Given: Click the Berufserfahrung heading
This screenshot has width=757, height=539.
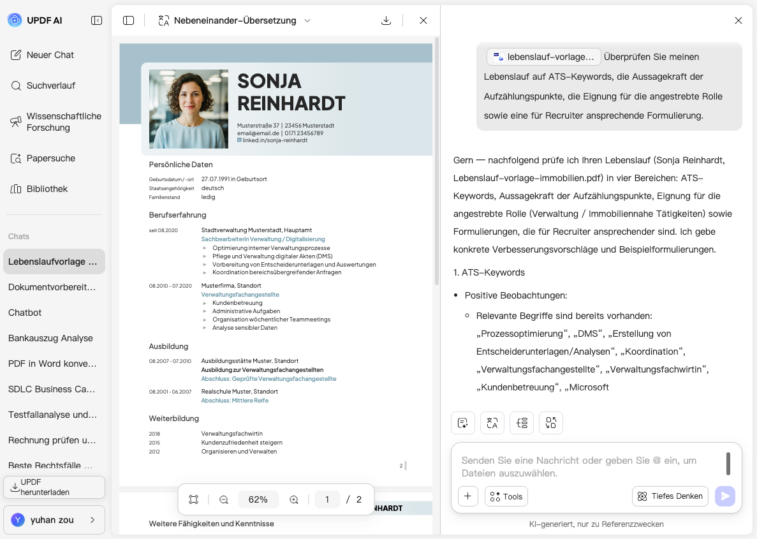Looking at the screenshot, I should pos(178,215).
